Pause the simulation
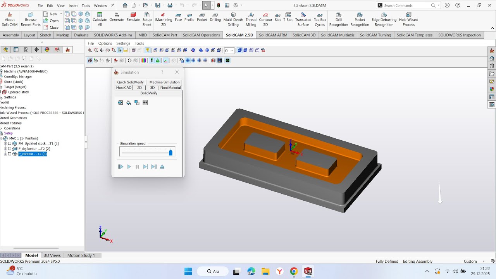 click(137, 167)
